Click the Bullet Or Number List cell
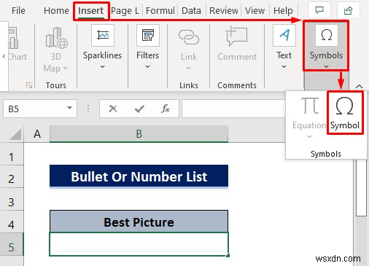 point(139,176)
